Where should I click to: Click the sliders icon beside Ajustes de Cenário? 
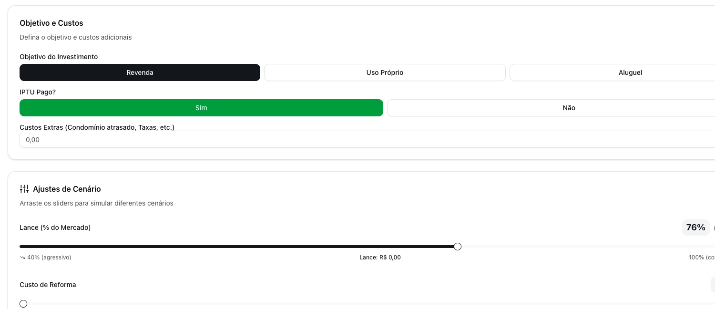click(x=24, y=189)
